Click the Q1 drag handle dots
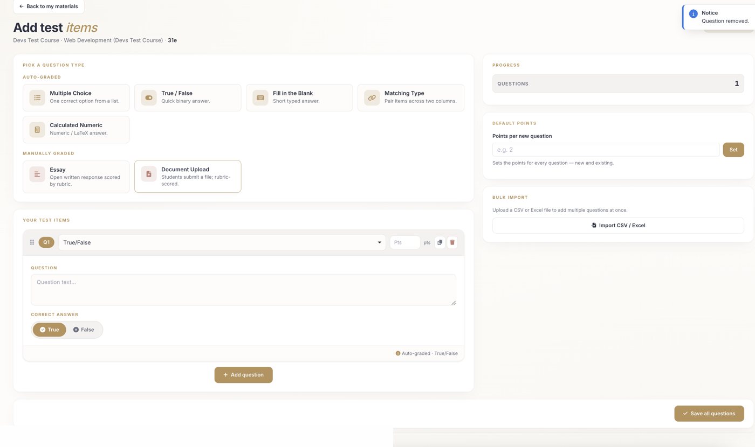 click(32, 242)
